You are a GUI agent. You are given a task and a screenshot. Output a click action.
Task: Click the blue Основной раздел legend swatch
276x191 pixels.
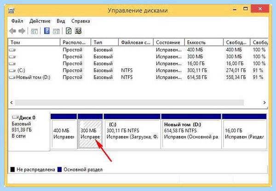tap(60, 169)
